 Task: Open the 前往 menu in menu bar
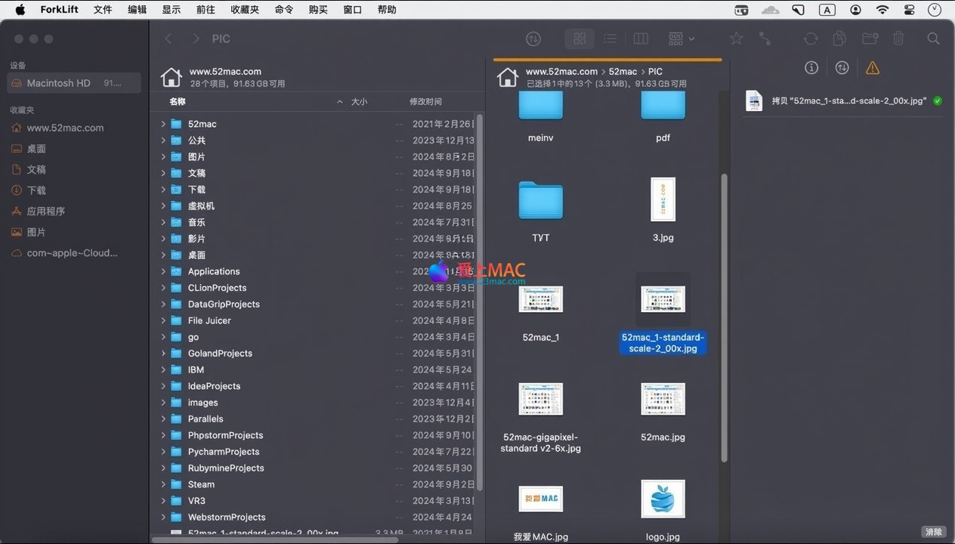pyautogui.click(x=206, y=10)
